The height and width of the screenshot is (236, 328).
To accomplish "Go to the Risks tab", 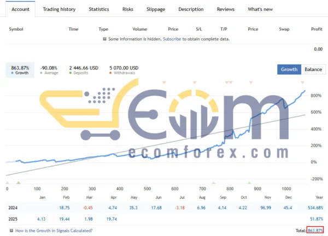I will (127, 9).
